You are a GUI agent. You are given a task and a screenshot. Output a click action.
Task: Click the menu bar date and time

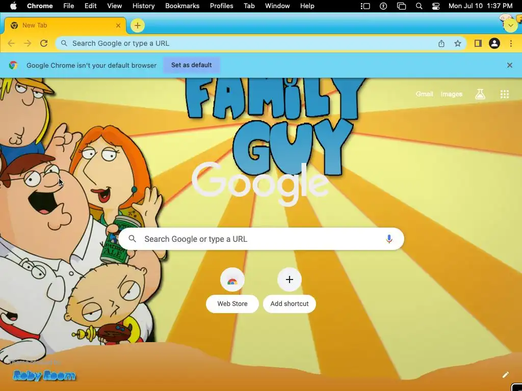pos(480,6)
